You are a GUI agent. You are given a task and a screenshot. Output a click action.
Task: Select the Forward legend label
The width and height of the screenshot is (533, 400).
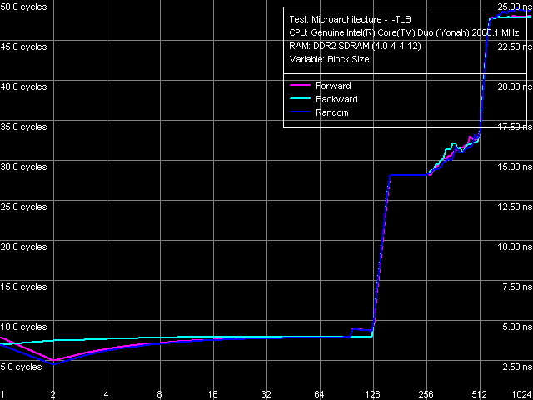pyautogui.click(x=333, y=86)
